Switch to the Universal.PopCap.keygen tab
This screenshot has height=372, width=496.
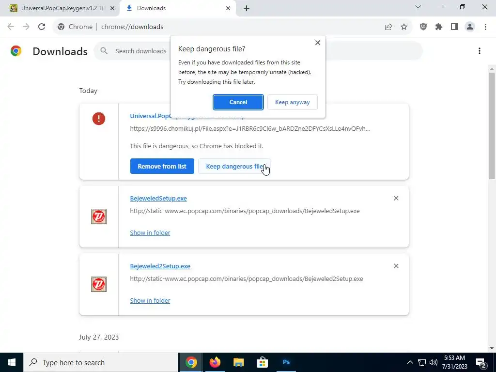59,8
